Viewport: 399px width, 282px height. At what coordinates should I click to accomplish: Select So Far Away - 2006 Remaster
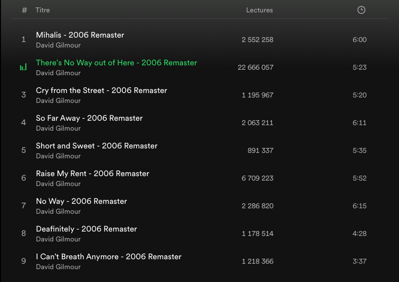89,118
